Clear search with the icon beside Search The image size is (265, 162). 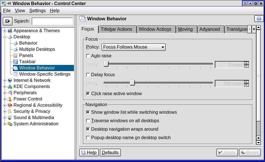pyautogui.click(x=8, y=21)
